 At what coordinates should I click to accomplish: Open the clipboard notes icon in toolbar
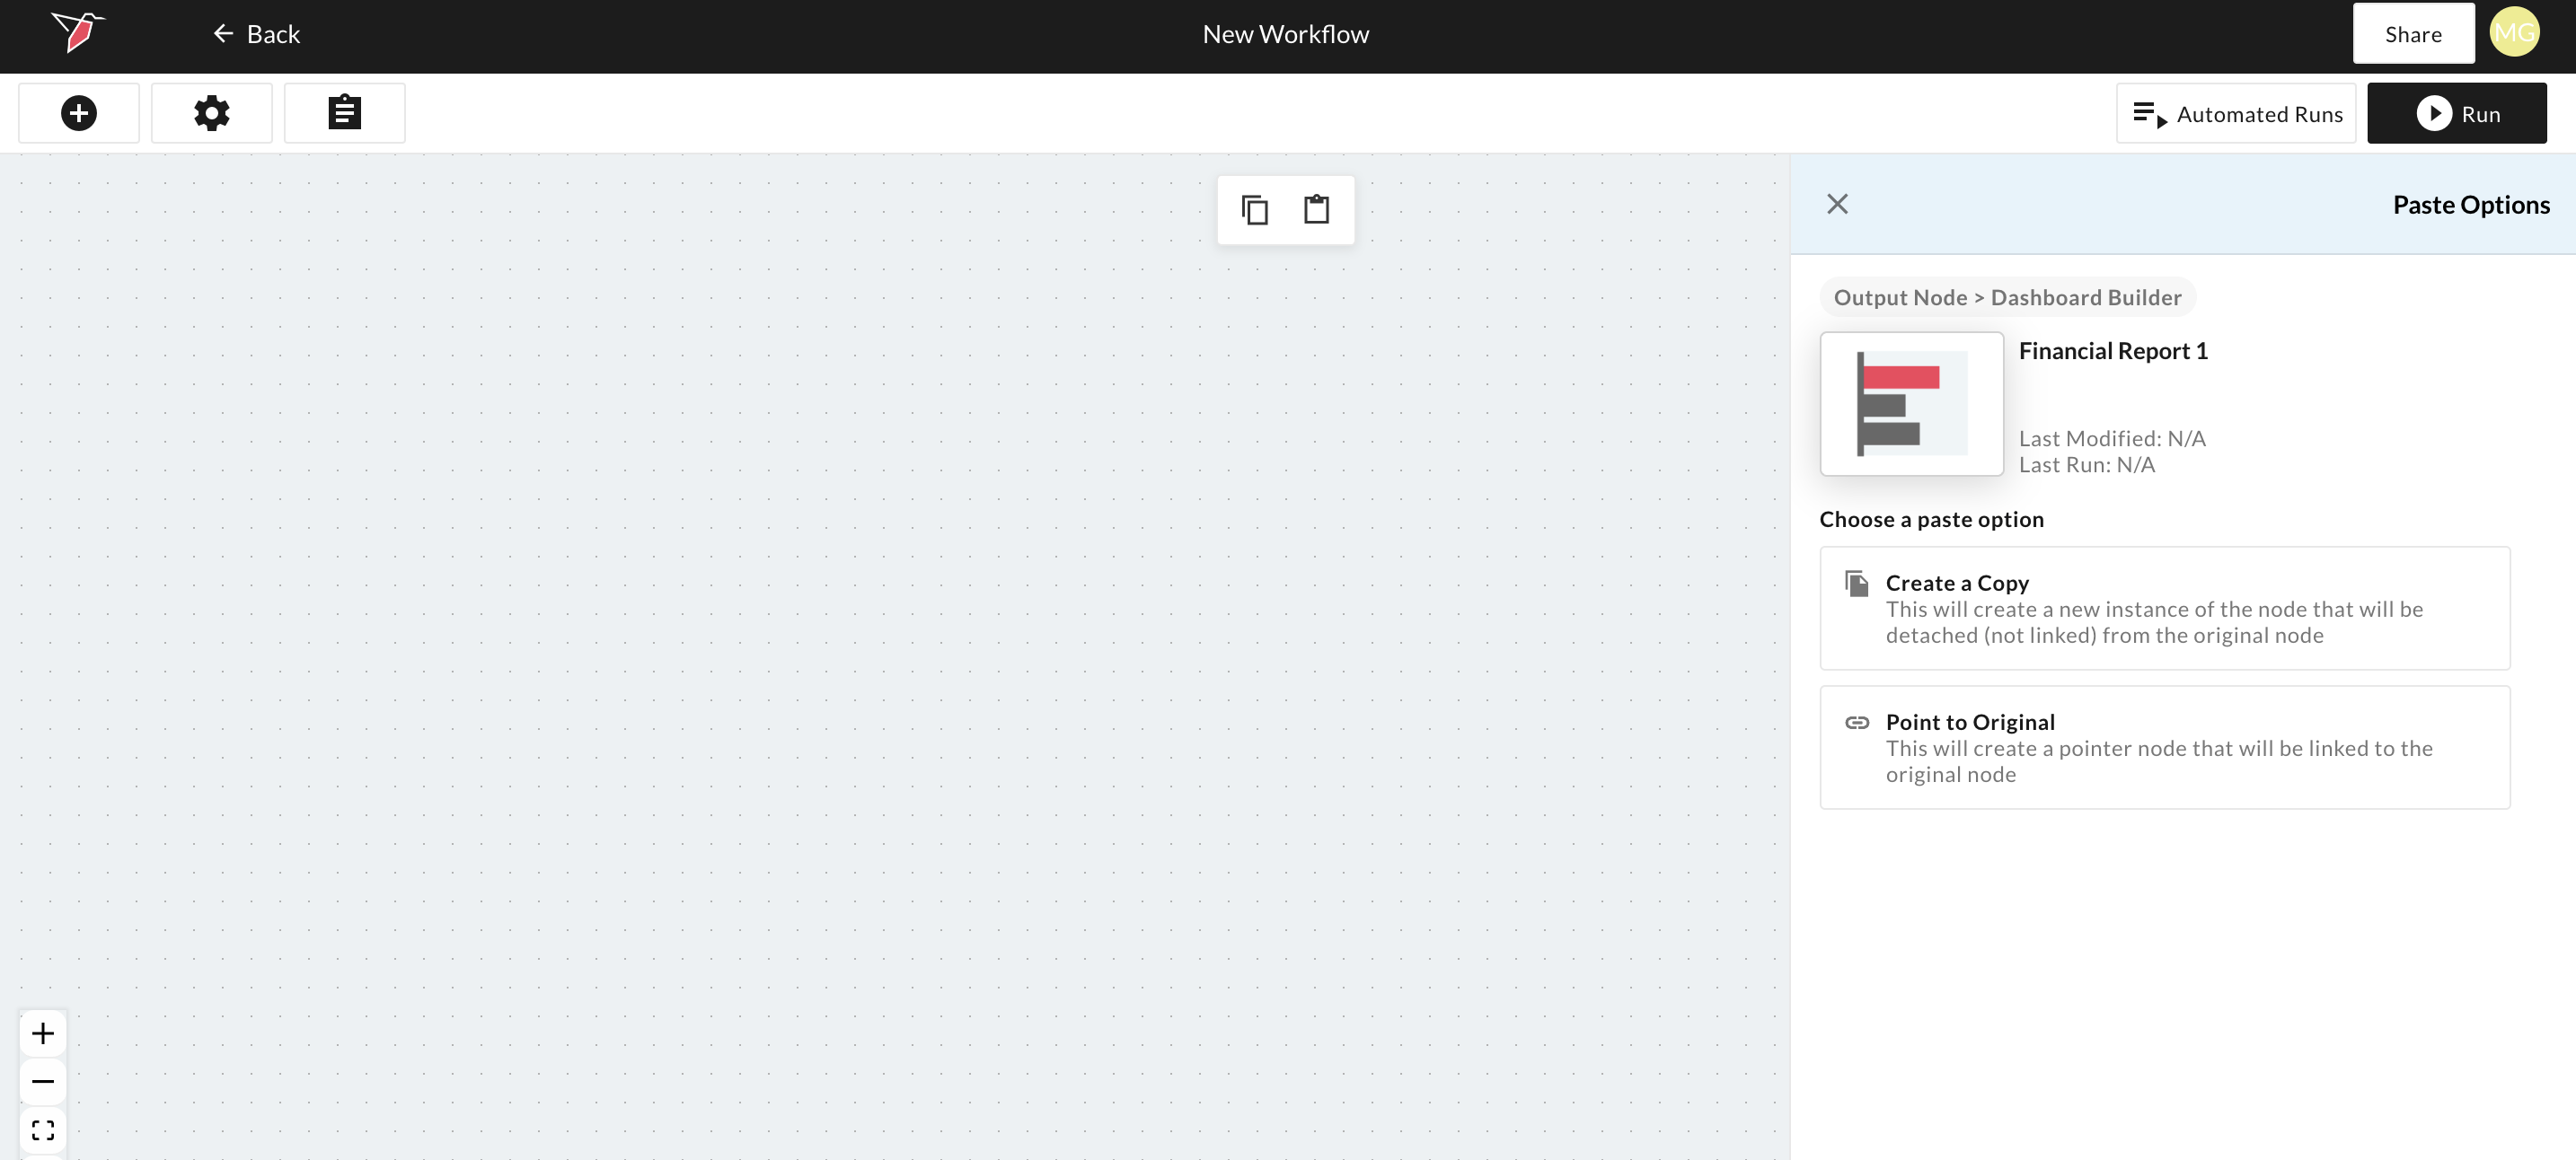344,113
